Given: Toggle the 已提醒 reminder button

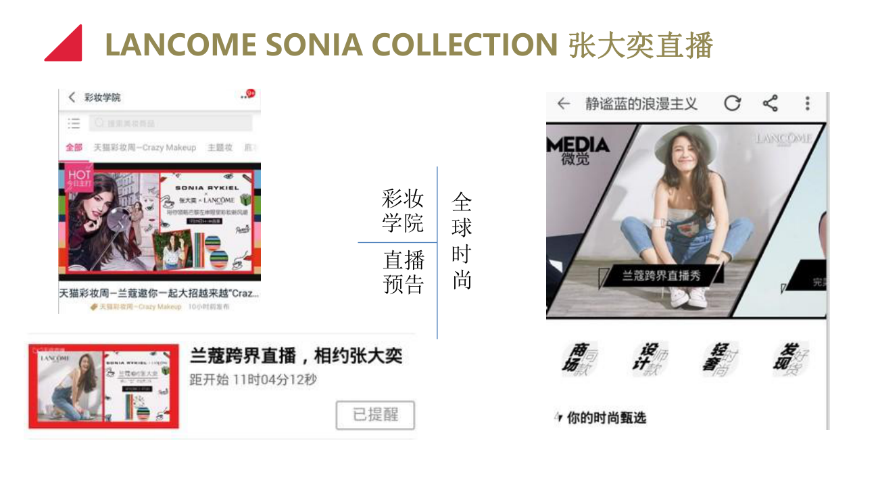Looking at the screenshot, I should [375, 415].
